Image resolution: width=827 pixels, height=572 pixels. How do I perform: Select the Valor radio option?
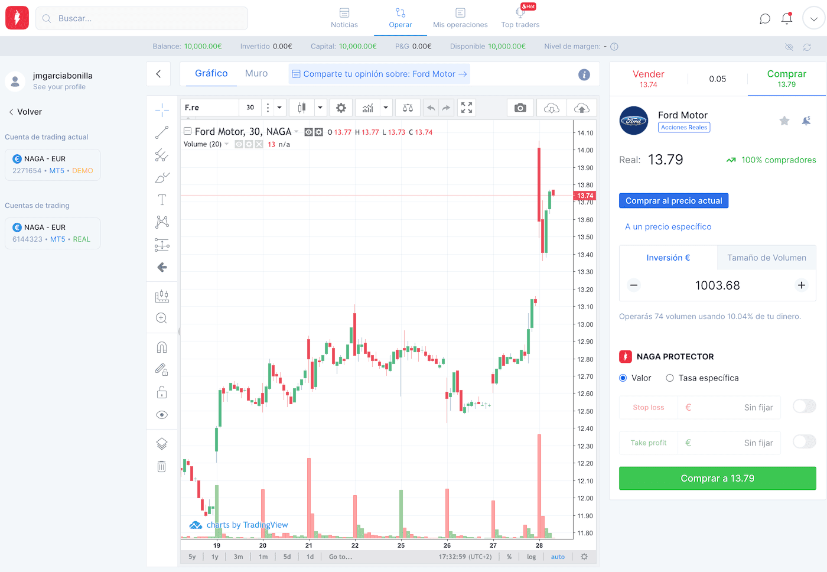(x=623, y=378)
